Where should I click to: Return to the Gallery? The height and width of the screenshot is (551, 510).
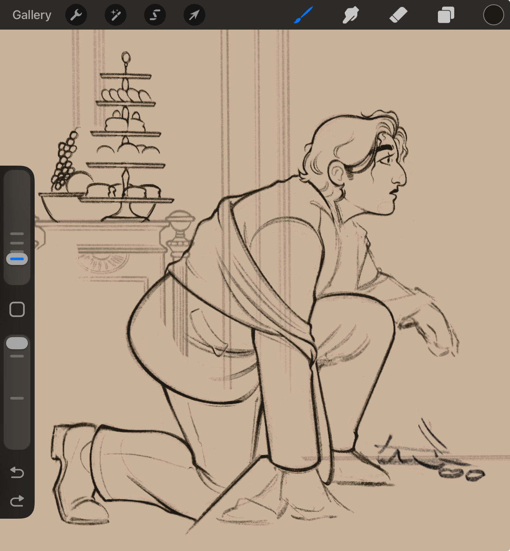(x=32, y=15)
